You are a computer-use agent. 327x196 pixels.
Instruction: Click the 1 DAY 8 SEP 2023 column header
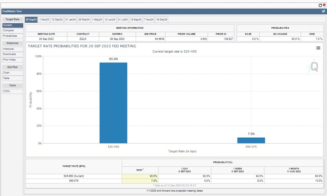coord(185,170)
